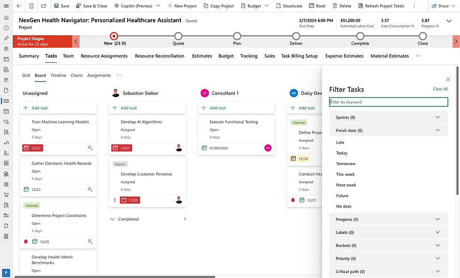Click the Quote stage on the project progress bar
Image resolution: width=460 pixels, height=278 pixels.
pyautogui.click(x=178, y=36)
